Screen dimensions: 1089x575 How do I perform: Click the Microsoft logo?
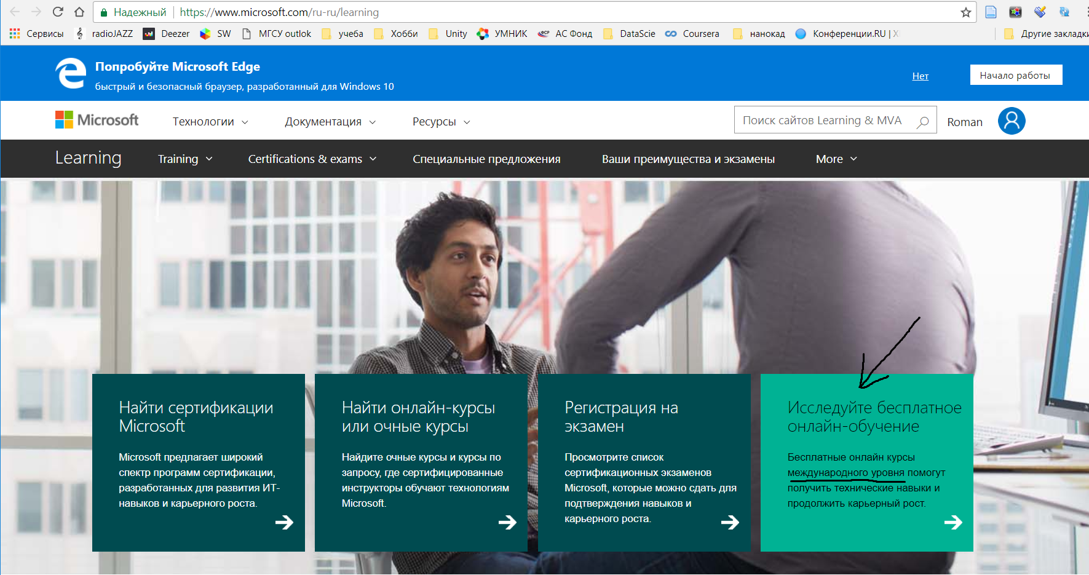[97, 120]
